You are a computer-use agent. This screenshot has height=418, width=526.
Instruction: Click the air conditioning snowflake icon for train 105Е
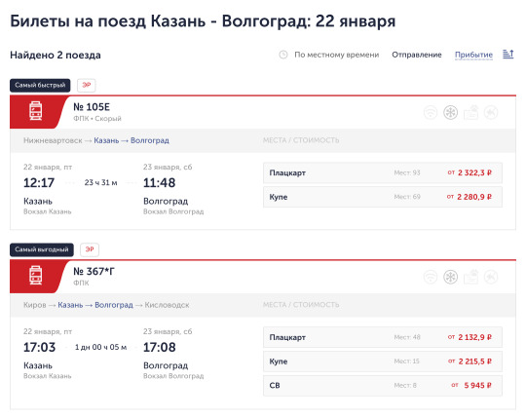(451, 112)
